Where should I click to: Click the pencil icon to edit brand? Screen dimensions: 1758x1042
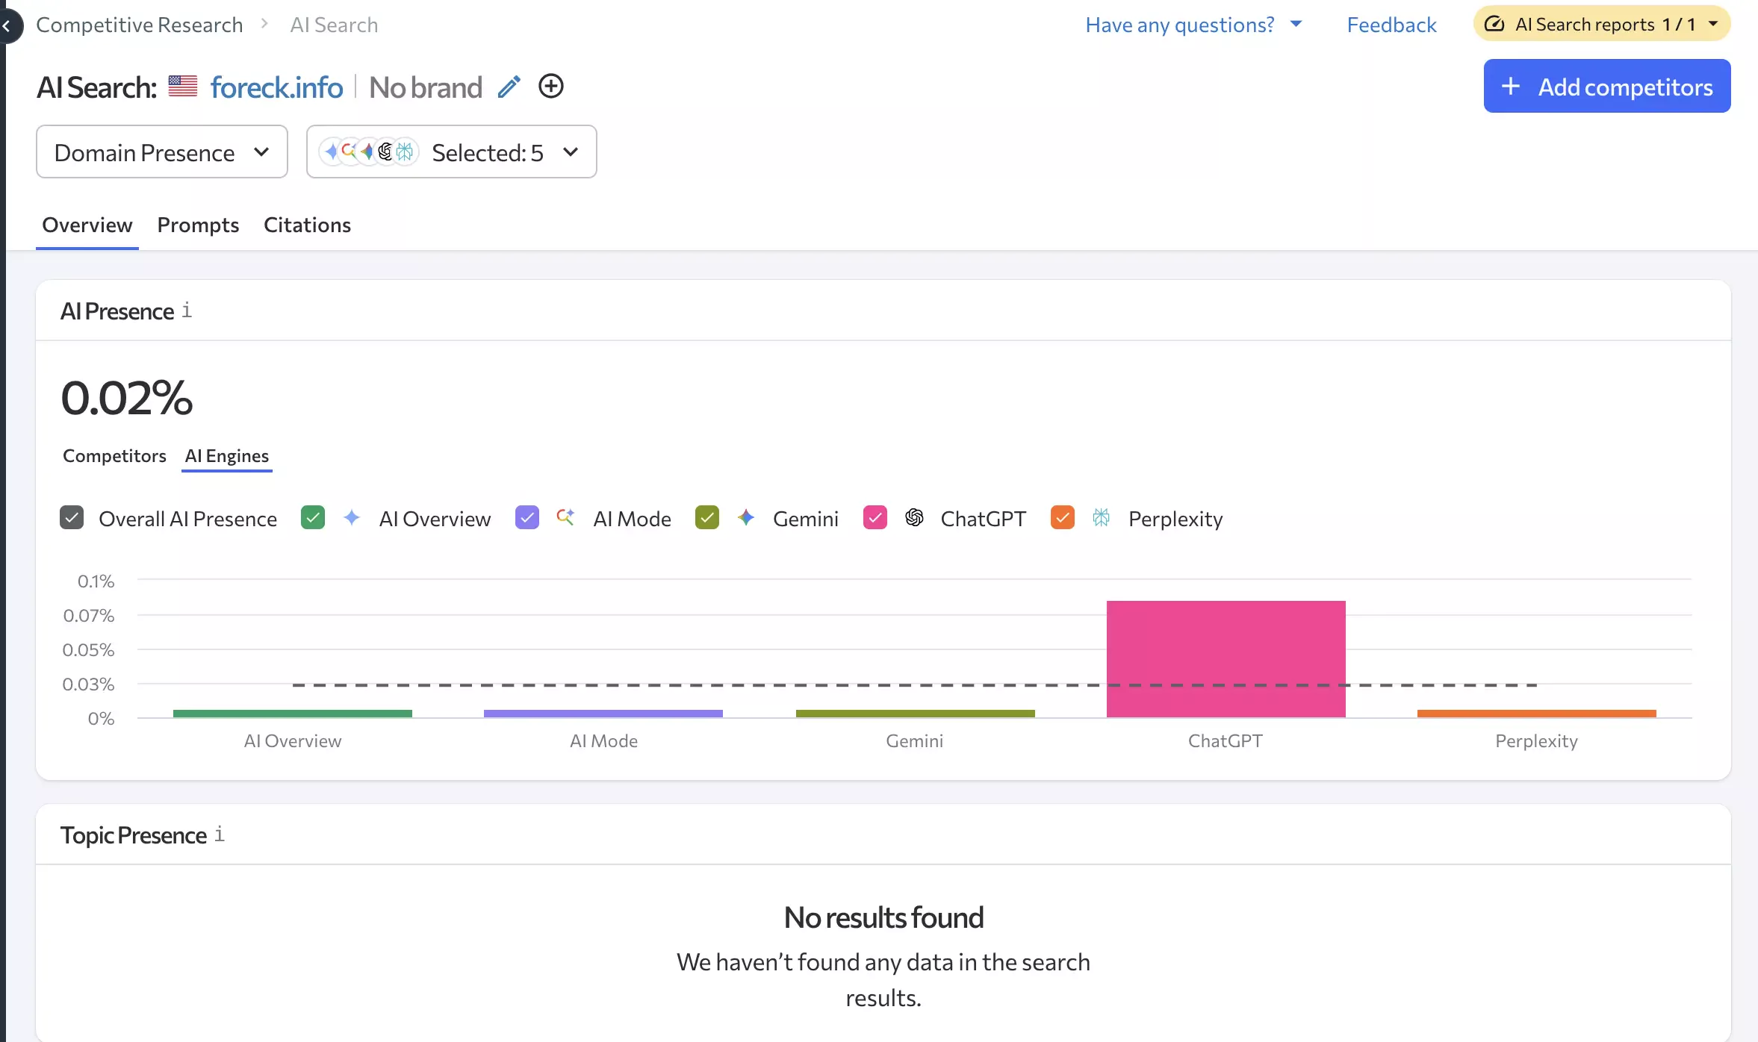click(509, 87)
